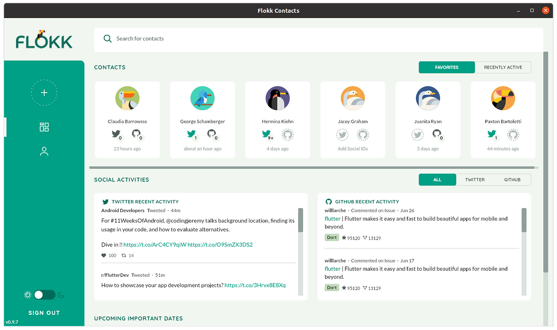The height and width of the screenshot is (330, 557).
Task: Open Juanita Ryan avatar
Action: tap(428, 98)
